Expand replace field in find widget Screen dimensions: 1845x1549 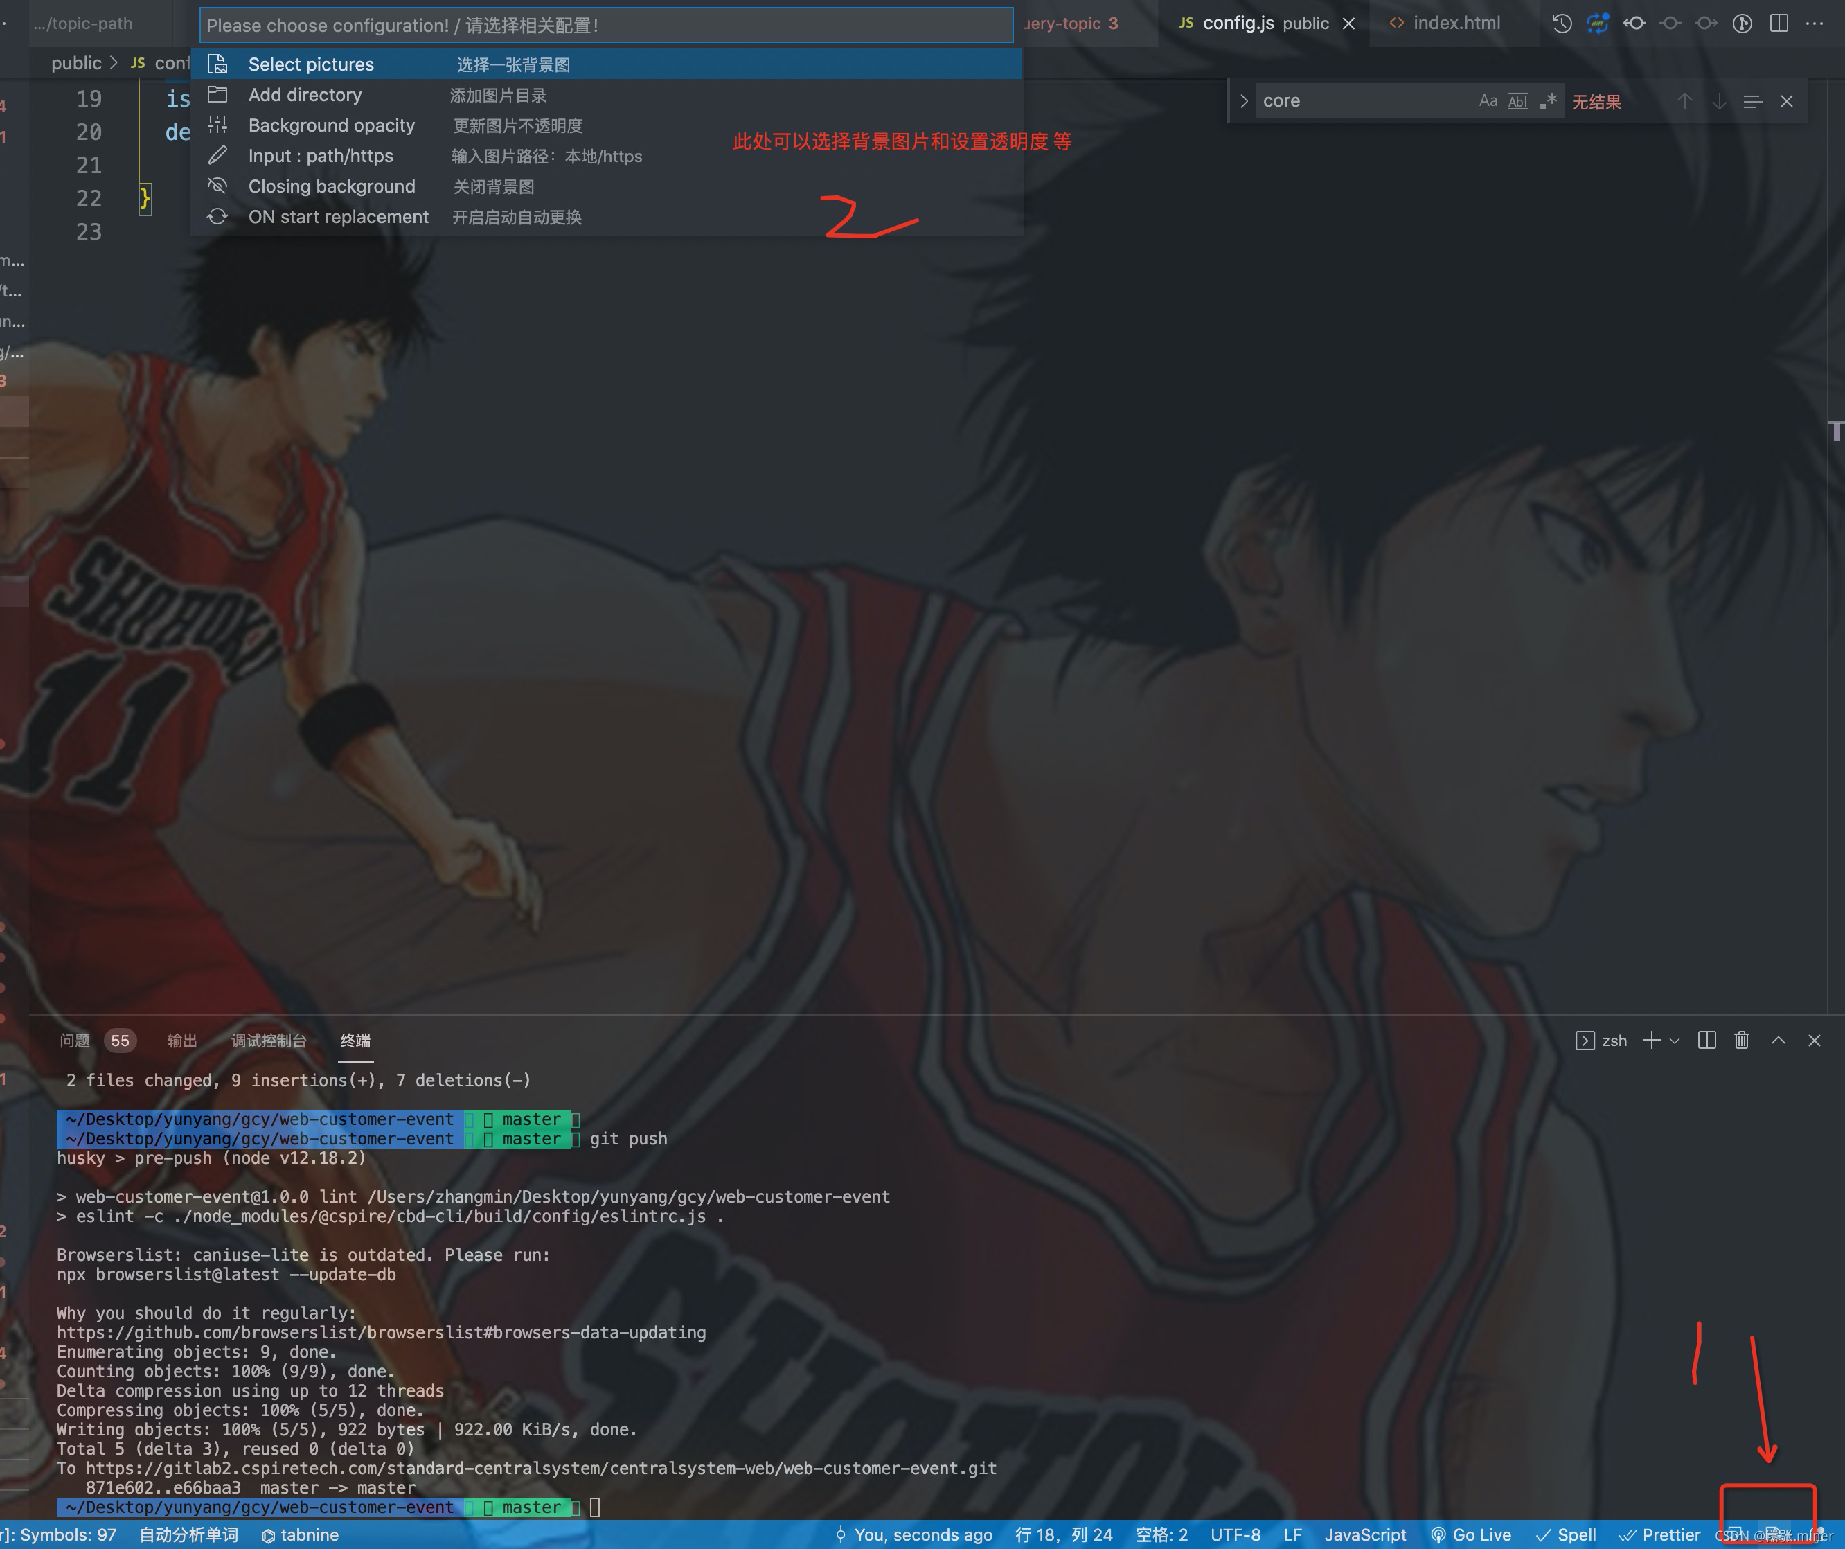click(1243, 101)
